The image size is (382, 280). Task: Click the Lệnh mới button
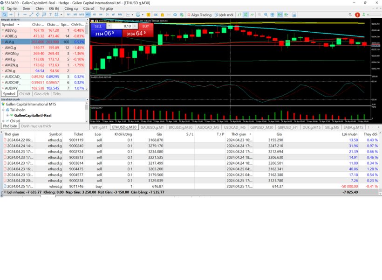(x=224, y=15)
